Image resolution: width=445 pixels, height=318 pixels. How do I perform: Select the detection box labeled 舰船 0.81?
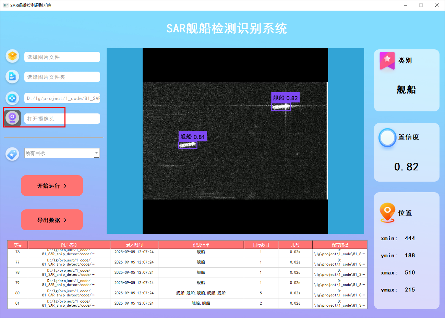coord(188,145)
